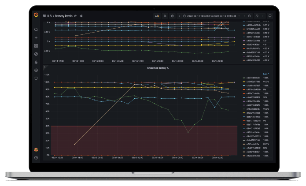Viewport: 306px width, 186px height.
Task: Open the Smoothed battery % panel title menu
Action: click(x=158, y=68)
